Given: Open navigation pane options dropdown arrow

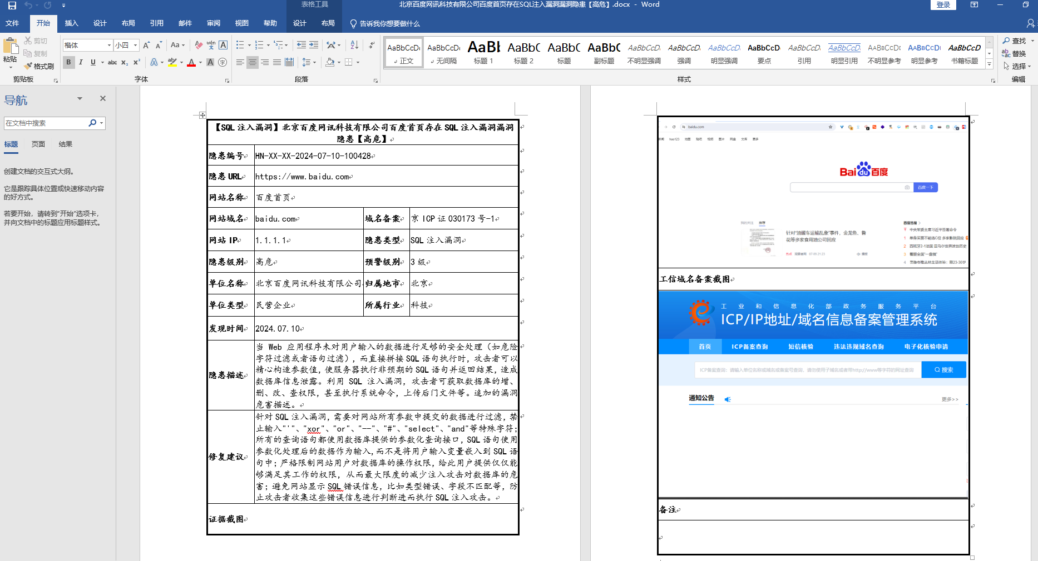Looking at the screenshot, I should [x=80, y=98].
